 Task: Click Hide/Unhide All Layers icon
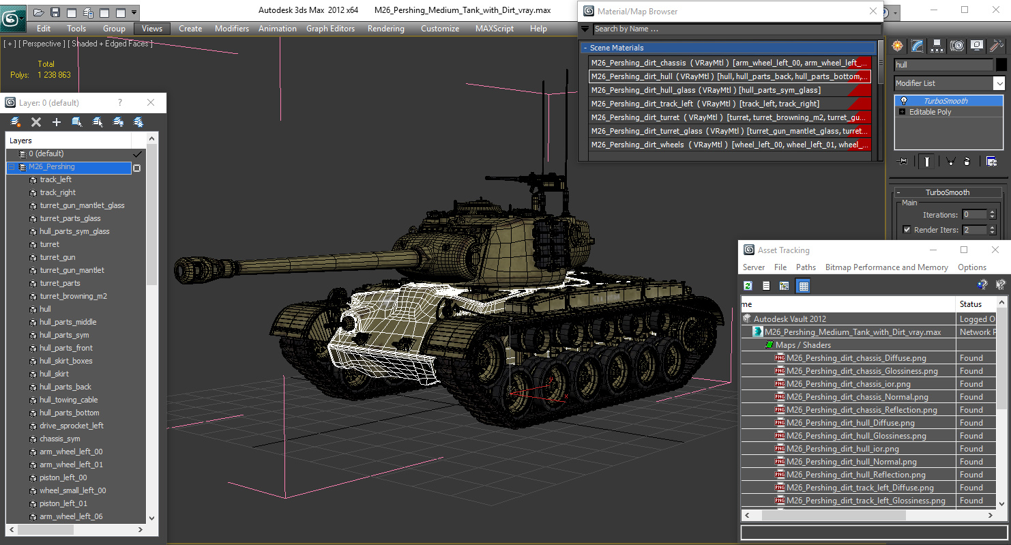pyautogui.click(x=118, y=122)
